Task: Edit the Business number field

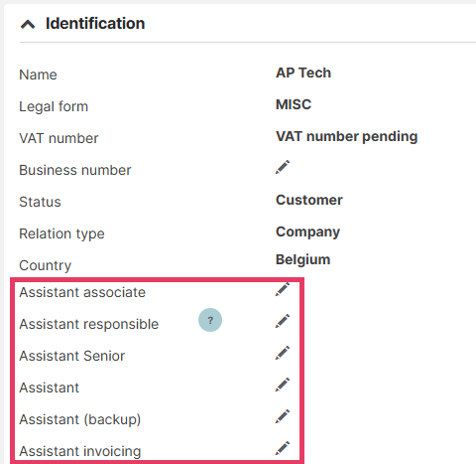Action: 283,167
